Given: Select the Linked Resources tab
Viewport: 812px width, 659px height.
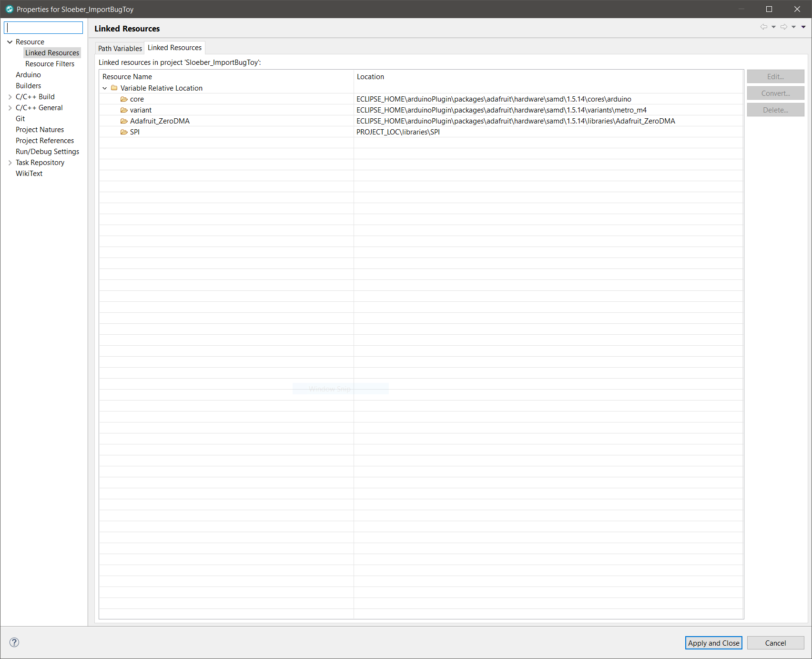Looking at the screenshot, I should [x=174, y=47].
